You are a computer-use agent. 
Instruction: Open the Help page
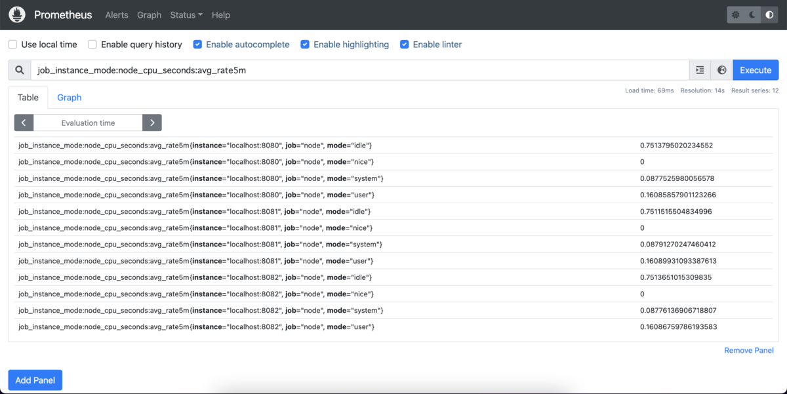pyautogui.click(x=221, y=14)
